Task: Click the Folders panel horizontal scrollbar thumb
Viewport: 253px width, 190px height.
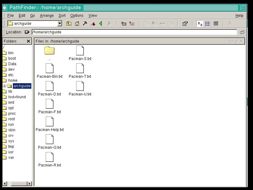Action: [19, 184]
